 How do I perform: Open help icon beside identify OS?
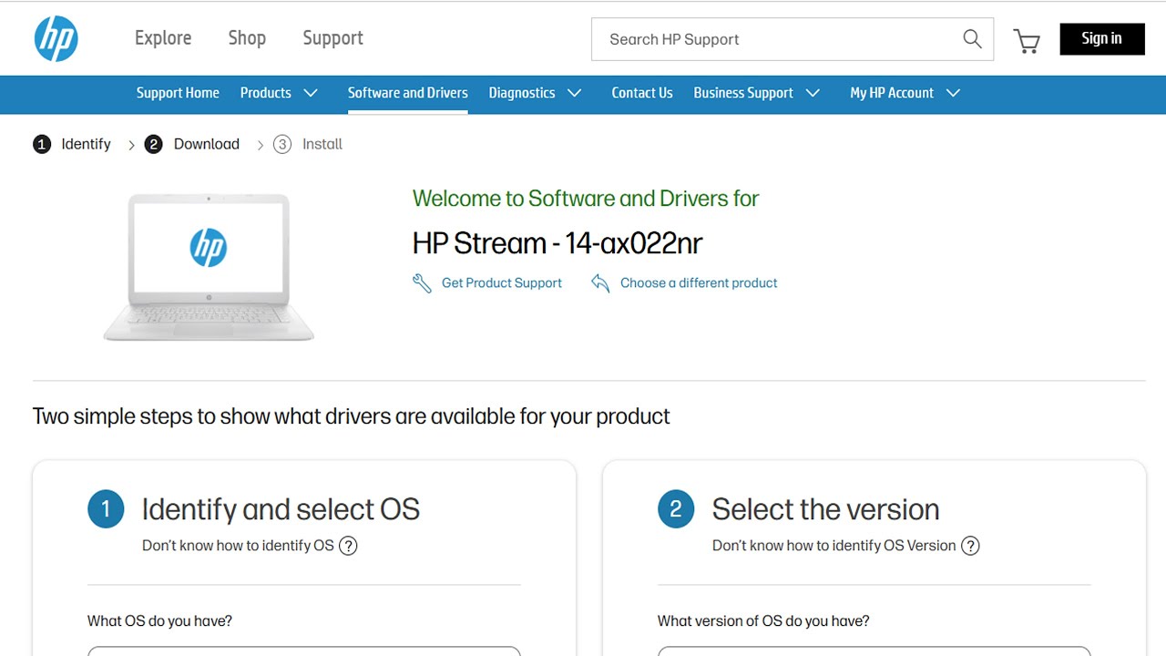pyautogui.click(x=348, y=546)
